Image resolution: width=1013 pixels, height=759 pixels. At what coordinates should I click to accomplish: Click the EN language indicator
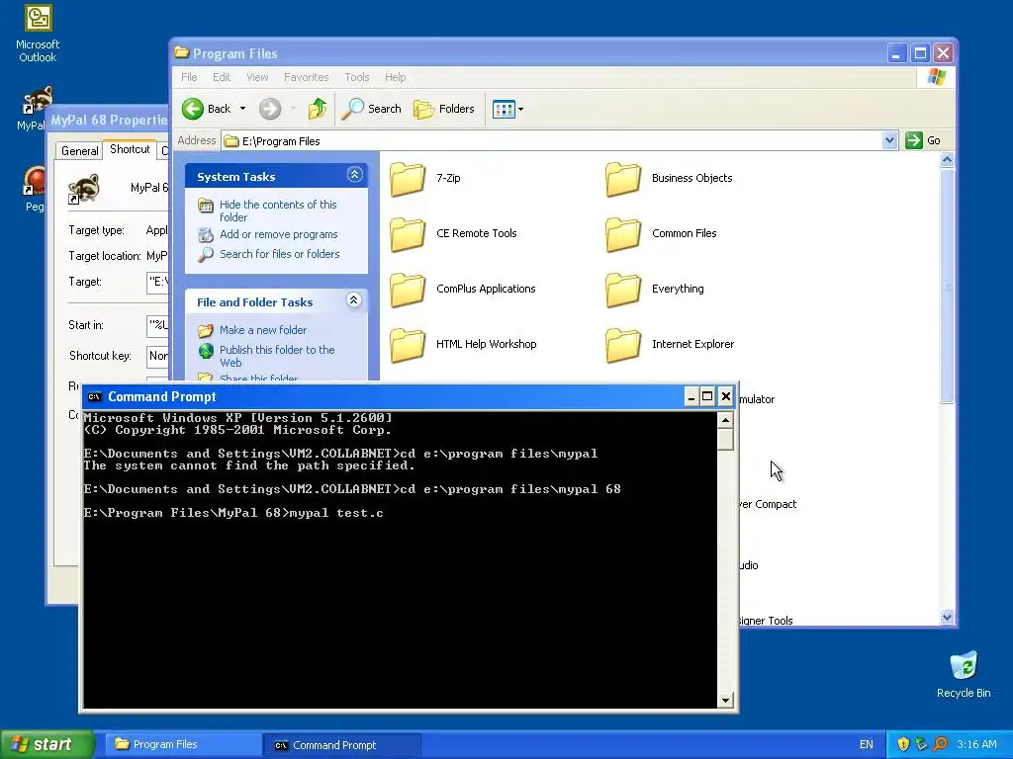(x=867, y=745)
